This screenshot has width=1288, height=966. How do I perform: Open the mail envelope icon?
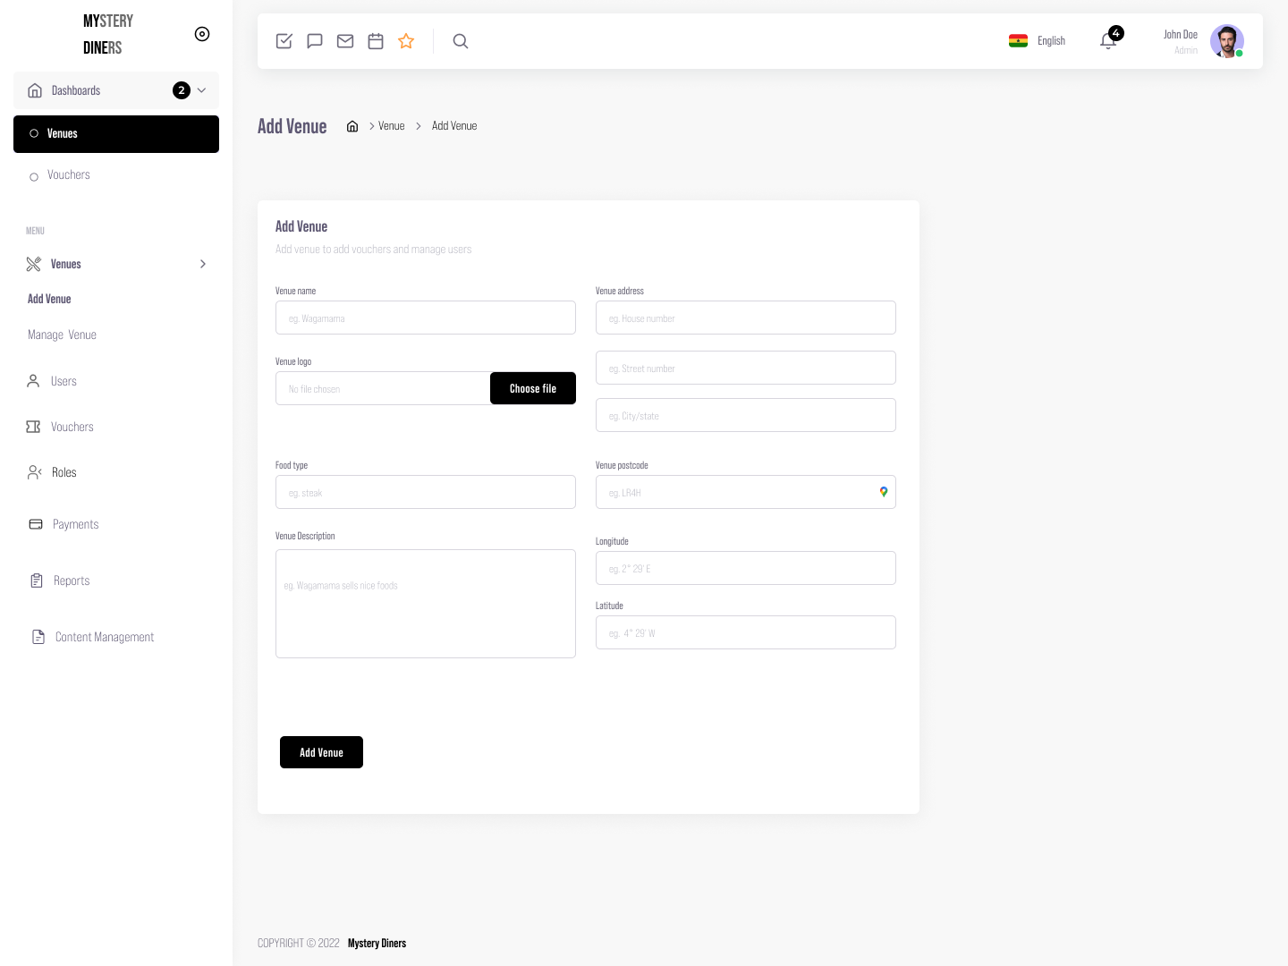345,41
